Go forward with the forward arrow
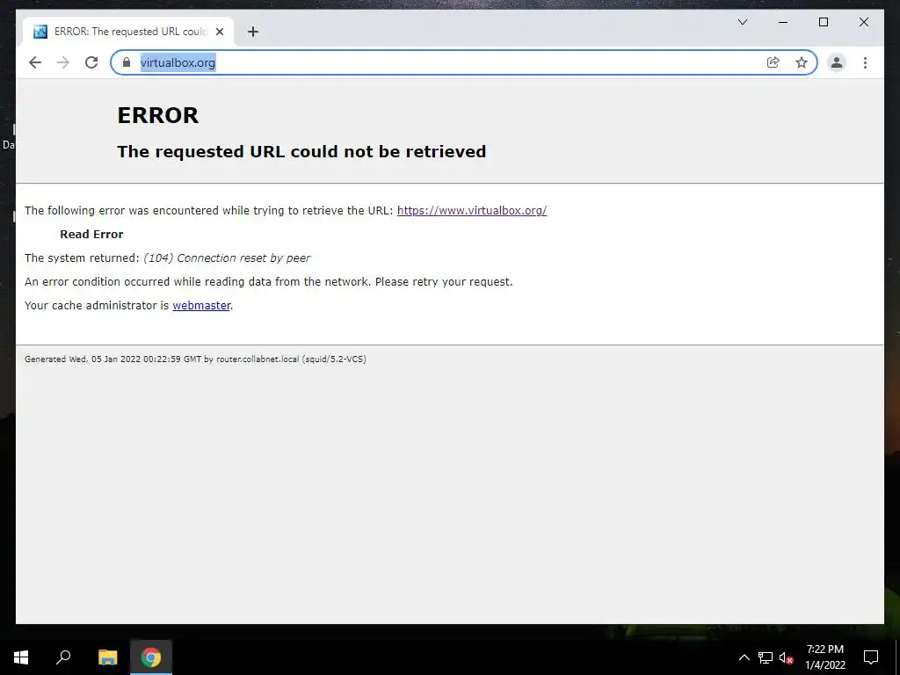 [x=63, y=62]
